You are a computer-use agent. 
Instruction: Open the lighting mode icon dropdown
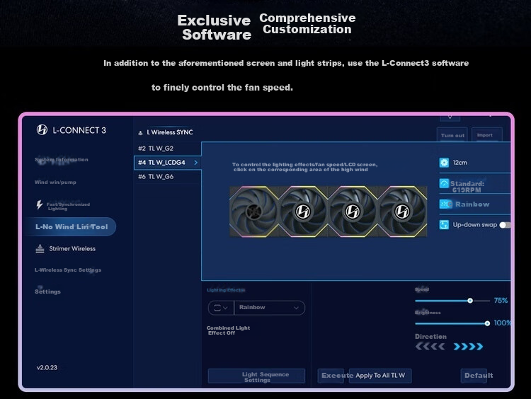(221, 308)
